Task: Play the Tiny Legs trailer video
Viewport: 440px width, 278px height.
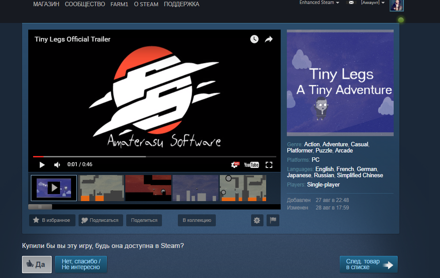Action: pyautogui.click(x=42, y=165)
